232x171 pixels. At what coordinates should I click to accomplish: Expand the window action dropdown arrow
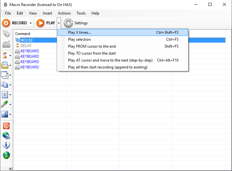10,75
